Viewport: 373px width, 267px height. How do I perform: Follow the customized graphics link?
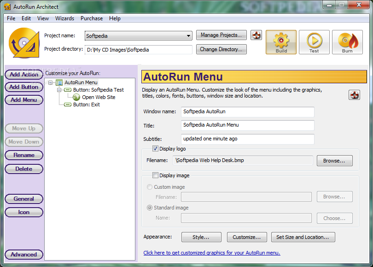[212, 253]
